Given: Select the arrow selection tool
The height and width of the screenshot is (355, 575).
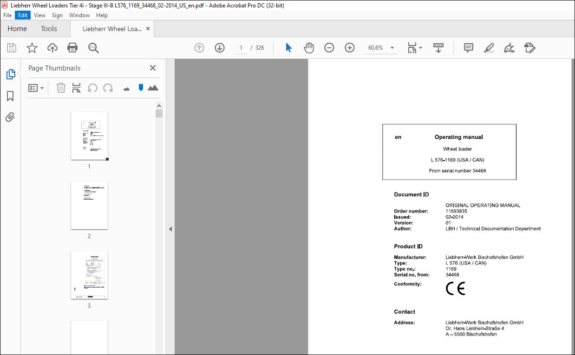Looking at the screenshot, I should click(288, 48).
